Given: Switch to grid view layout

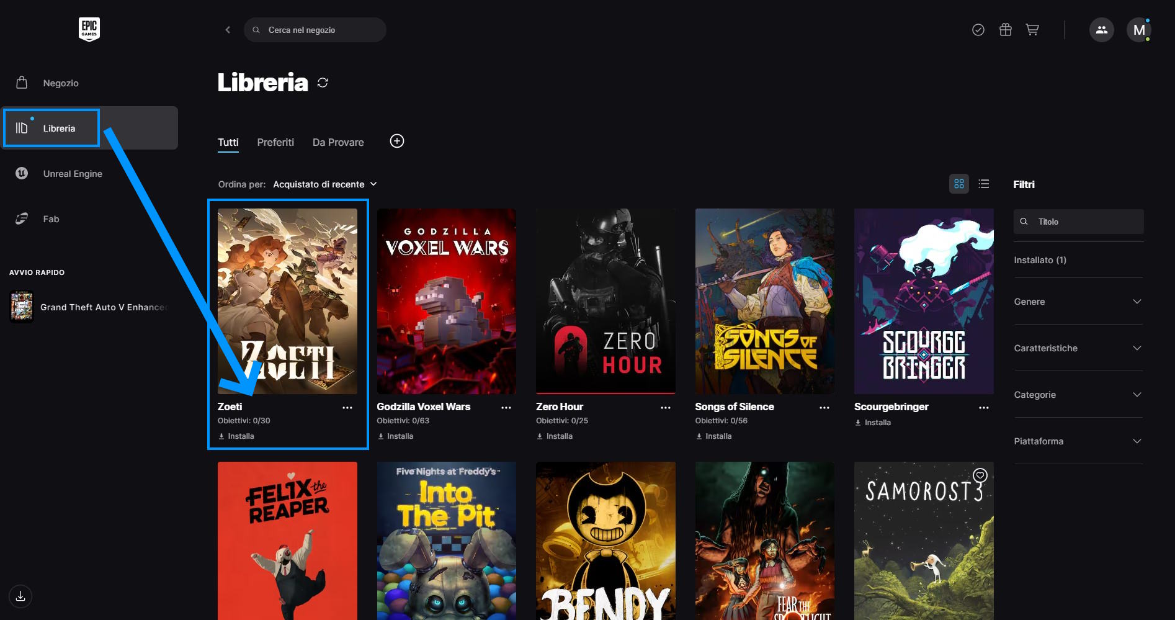Looking at the screenshot, I should click(958, 184).
